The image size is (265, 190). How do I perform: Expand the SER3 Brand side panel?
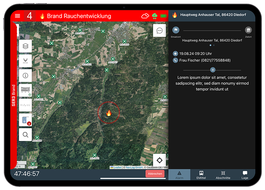click(14, 96)
